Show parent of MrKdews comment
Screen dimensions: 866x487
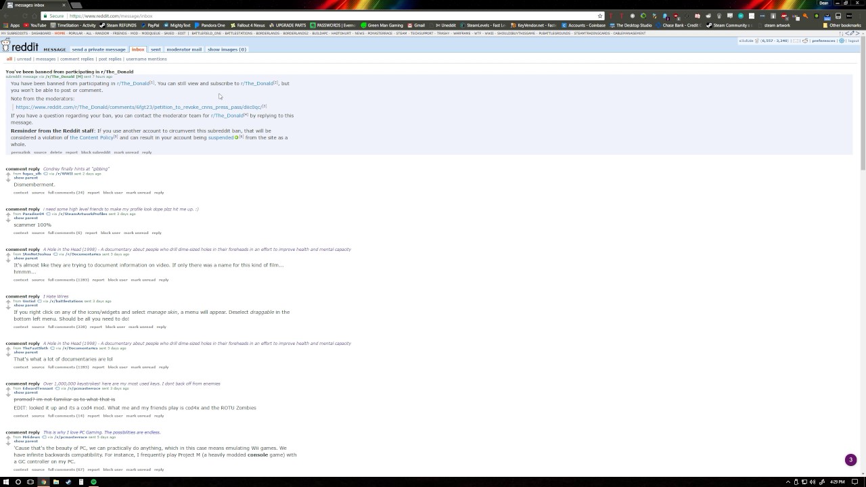coord(26,441)
